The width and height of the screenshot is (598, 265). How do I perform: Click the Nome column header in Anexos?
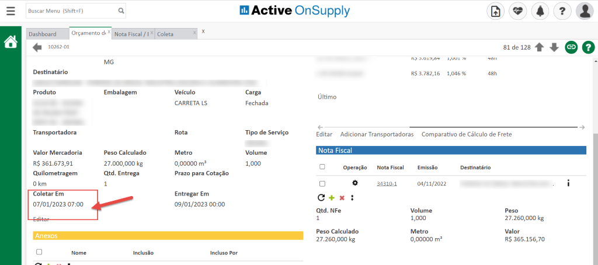79,253
